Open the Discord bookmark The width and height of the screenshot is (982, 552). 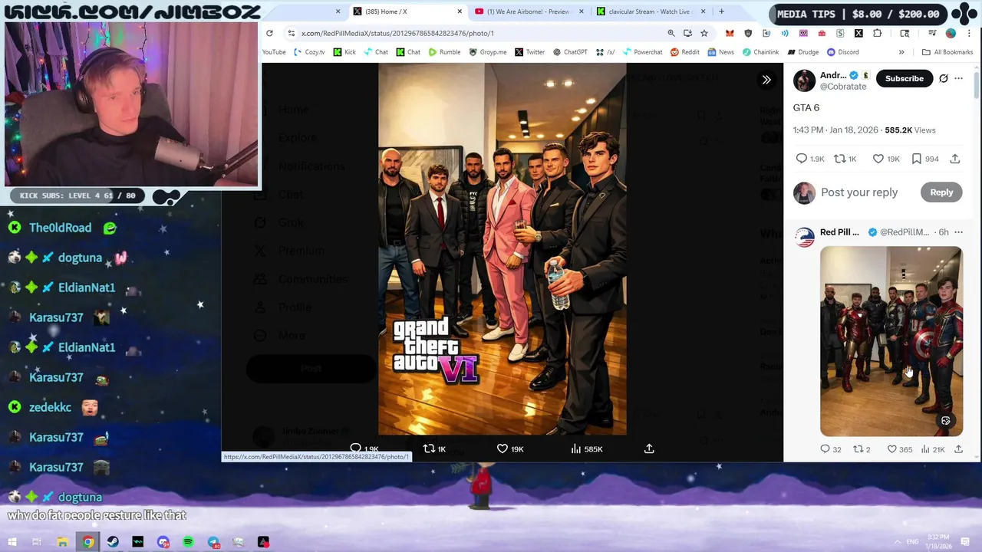tap(842, 52)
